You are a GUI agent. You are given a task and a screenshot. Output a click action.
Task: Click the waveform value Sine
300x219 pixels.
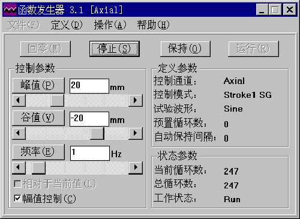tap(233, 109)
